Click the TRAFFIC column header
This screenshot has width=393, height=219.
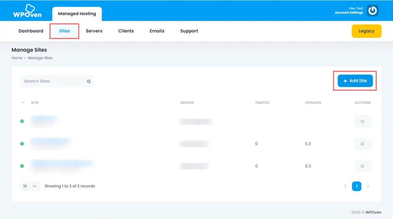(263, 103)
